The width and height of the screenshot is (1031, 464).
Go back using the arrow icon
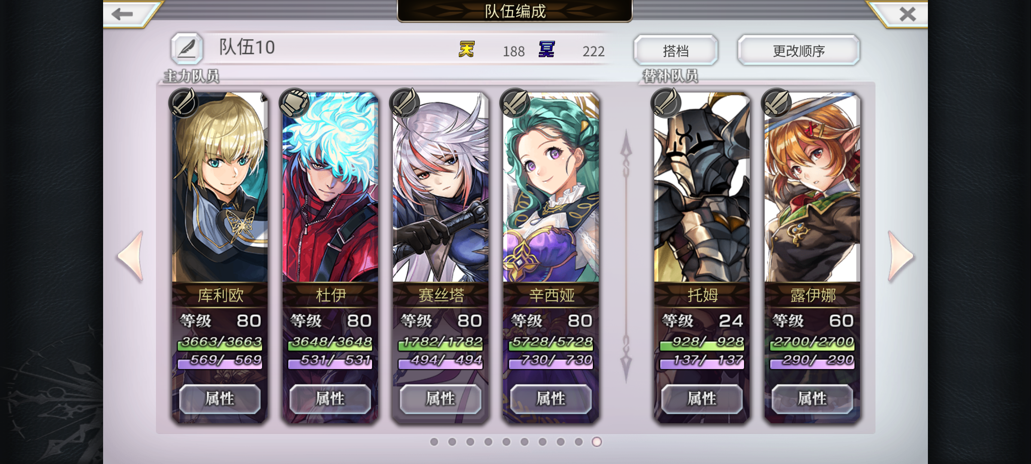(x=122, y=14)
